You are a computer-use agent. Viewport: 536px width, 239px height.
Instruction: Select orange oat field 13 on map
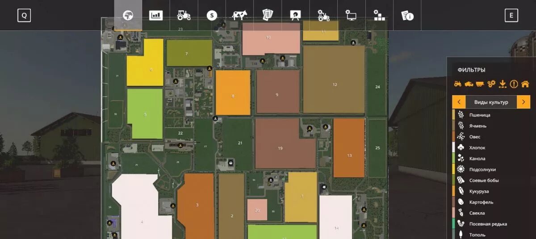tap(349, 148)
